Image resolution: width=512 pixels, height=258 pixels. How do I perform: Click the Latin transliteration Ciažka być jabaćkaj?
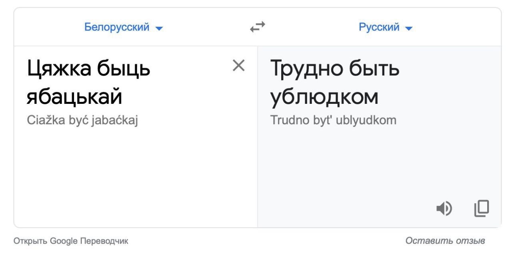point(82,120)
